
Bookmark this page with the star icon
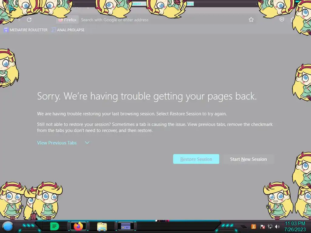click(251, 19)
